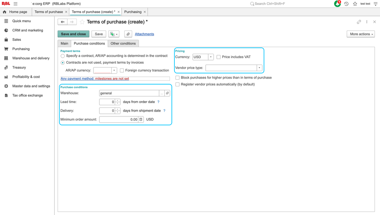
Task: Add form to favorites with star icon
Action: 82,22
